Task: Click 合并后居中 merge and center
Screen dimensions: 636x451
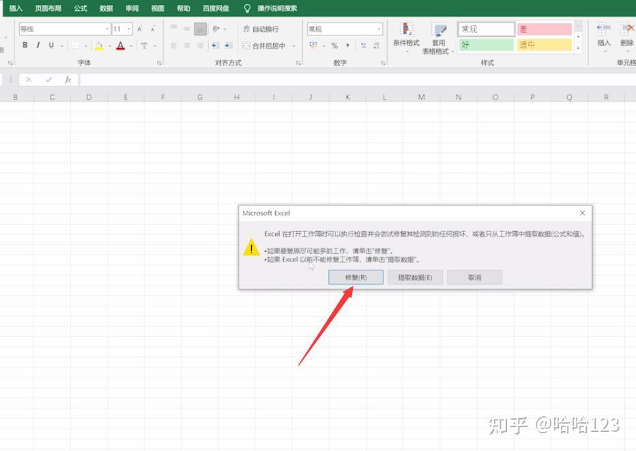Action: coord(264,46)
